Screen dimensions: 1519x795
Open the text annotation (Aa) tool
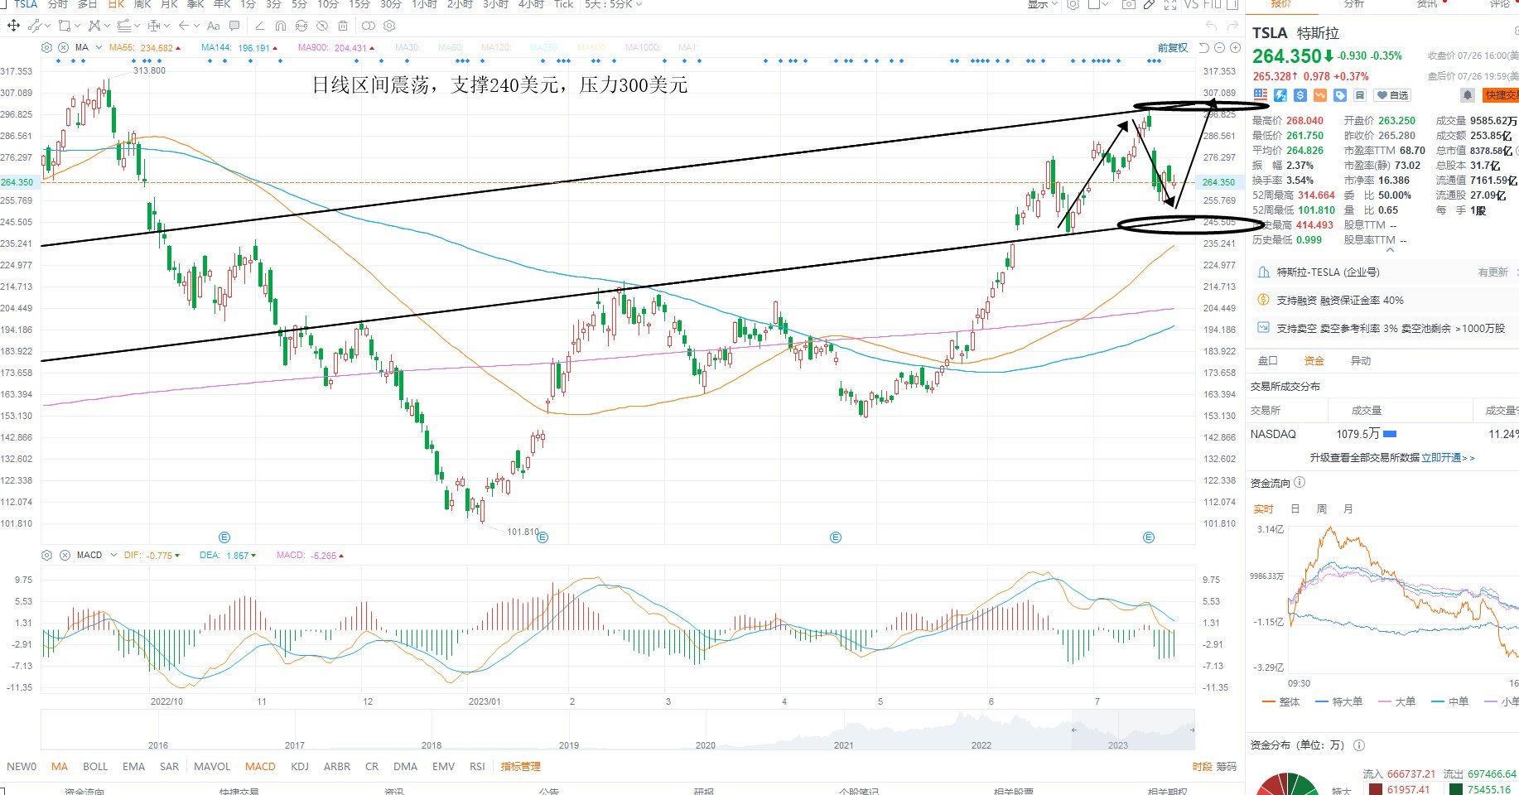tap(213, 26)
